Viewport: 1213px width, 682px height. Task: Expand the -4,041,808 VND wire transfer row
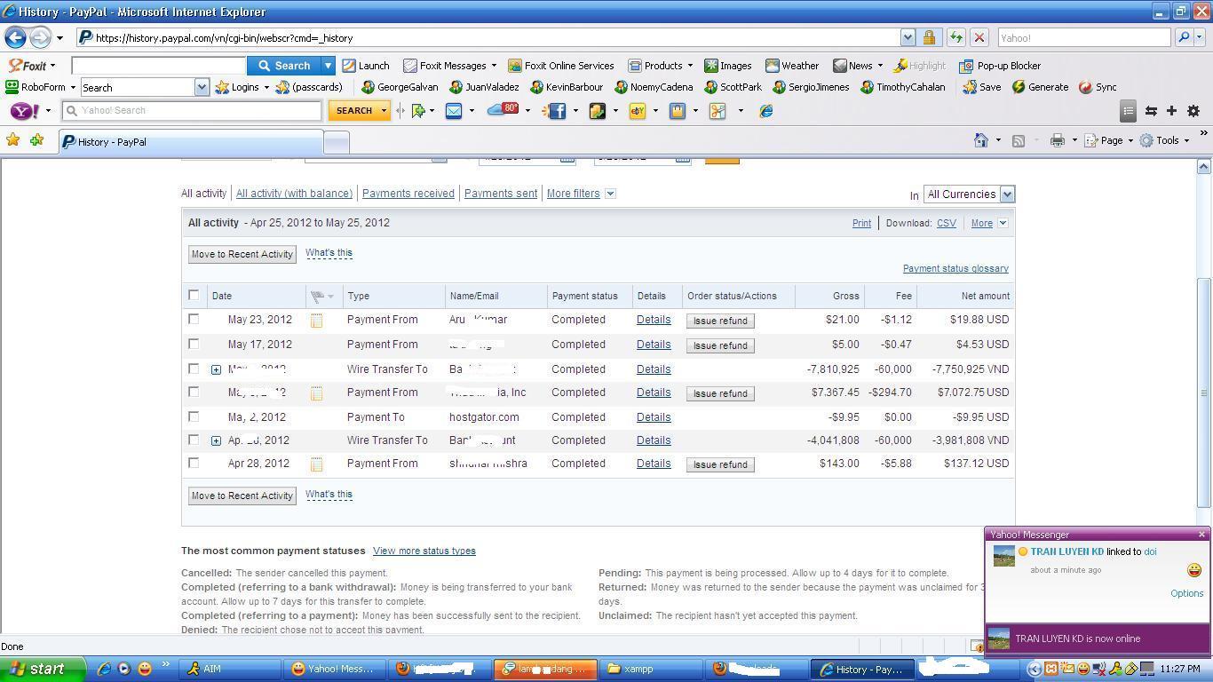point(216,440)
